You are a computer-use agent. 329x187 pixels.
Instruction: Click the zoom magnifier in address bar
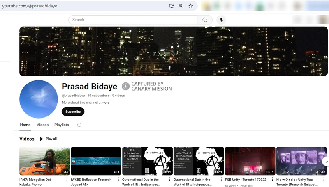[181, 6]
